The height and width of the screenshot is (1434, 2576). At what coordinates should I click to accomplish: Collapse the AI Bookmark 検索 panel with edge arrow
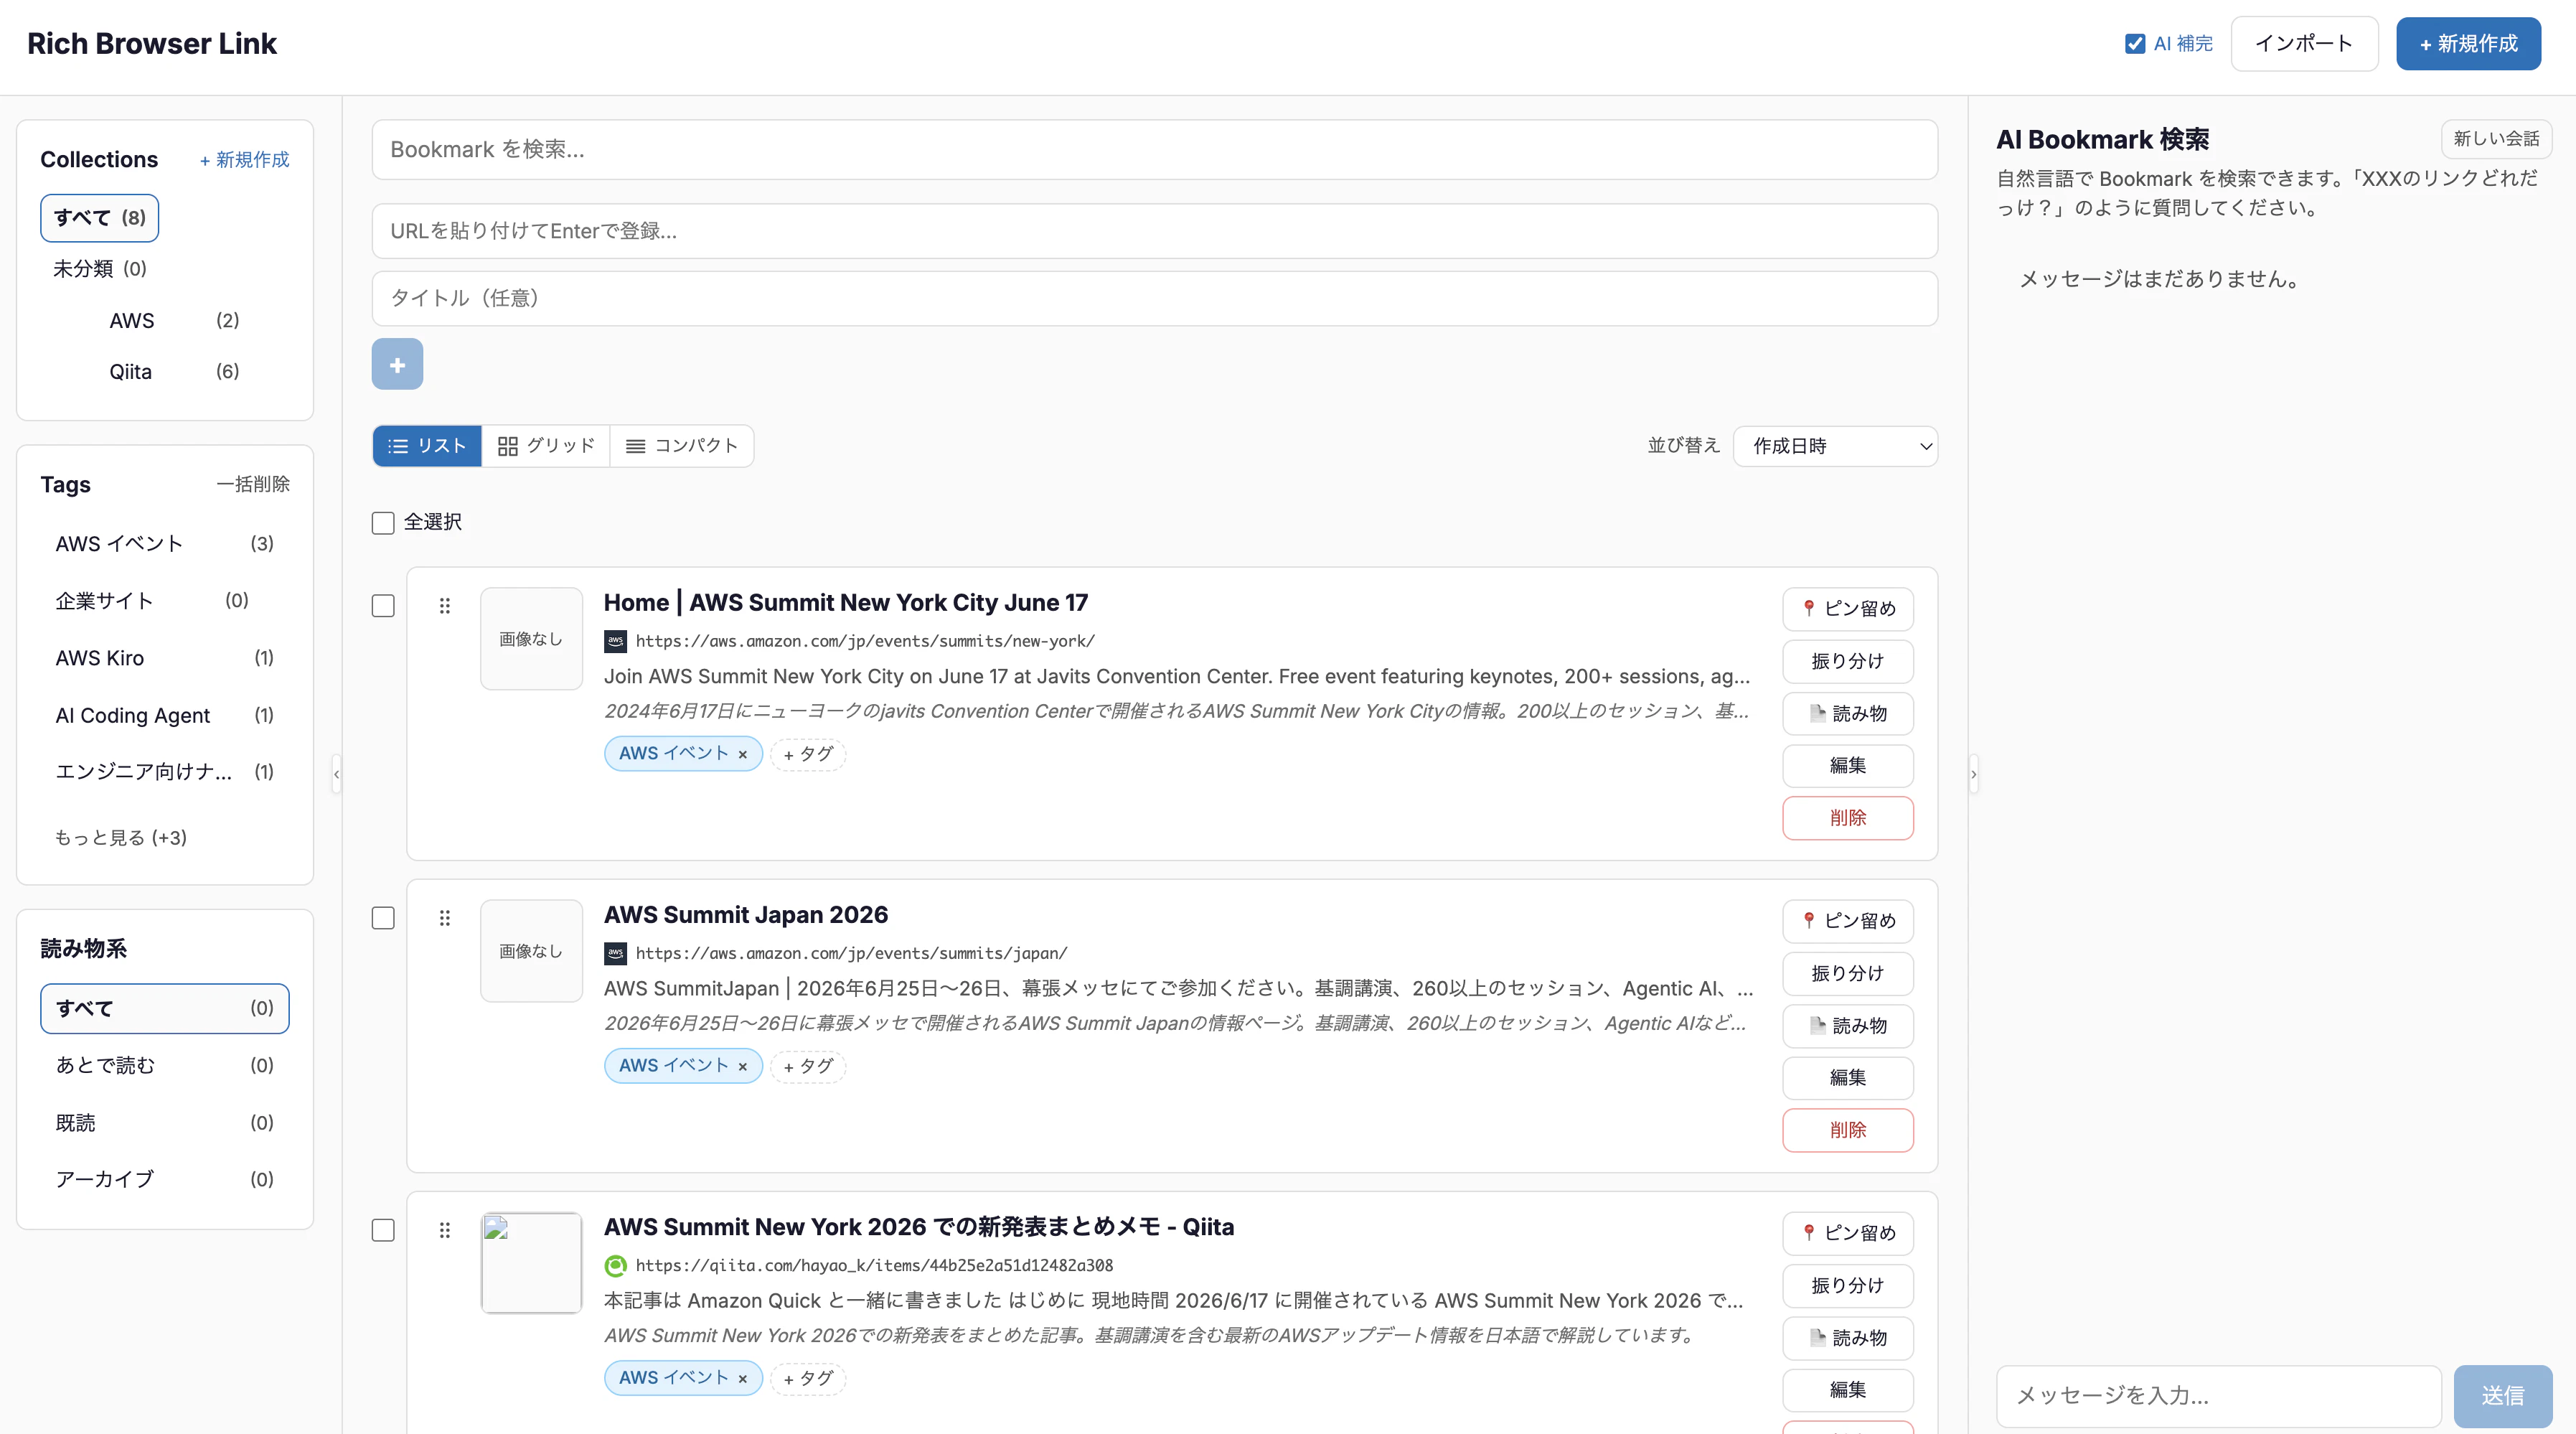tap(1973, 774)
